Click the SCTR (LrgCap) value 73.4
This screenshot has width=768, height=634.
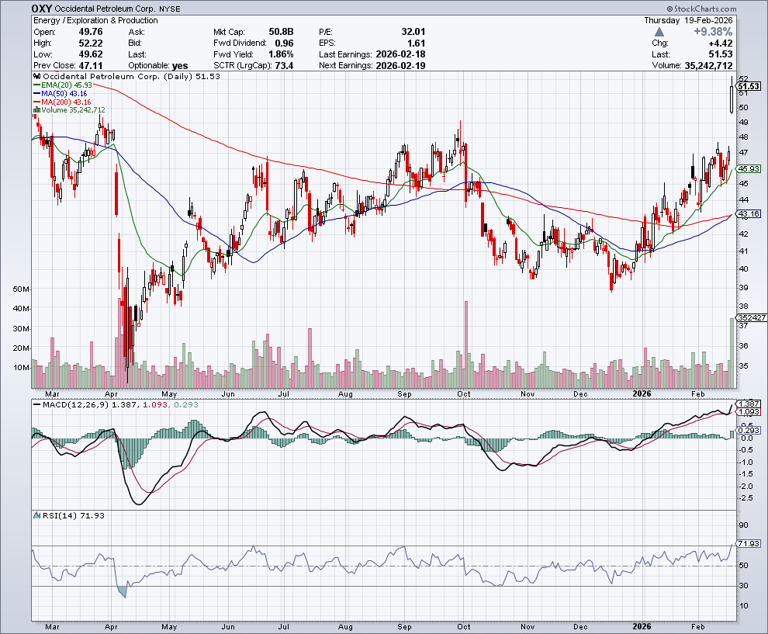(284, 66)
